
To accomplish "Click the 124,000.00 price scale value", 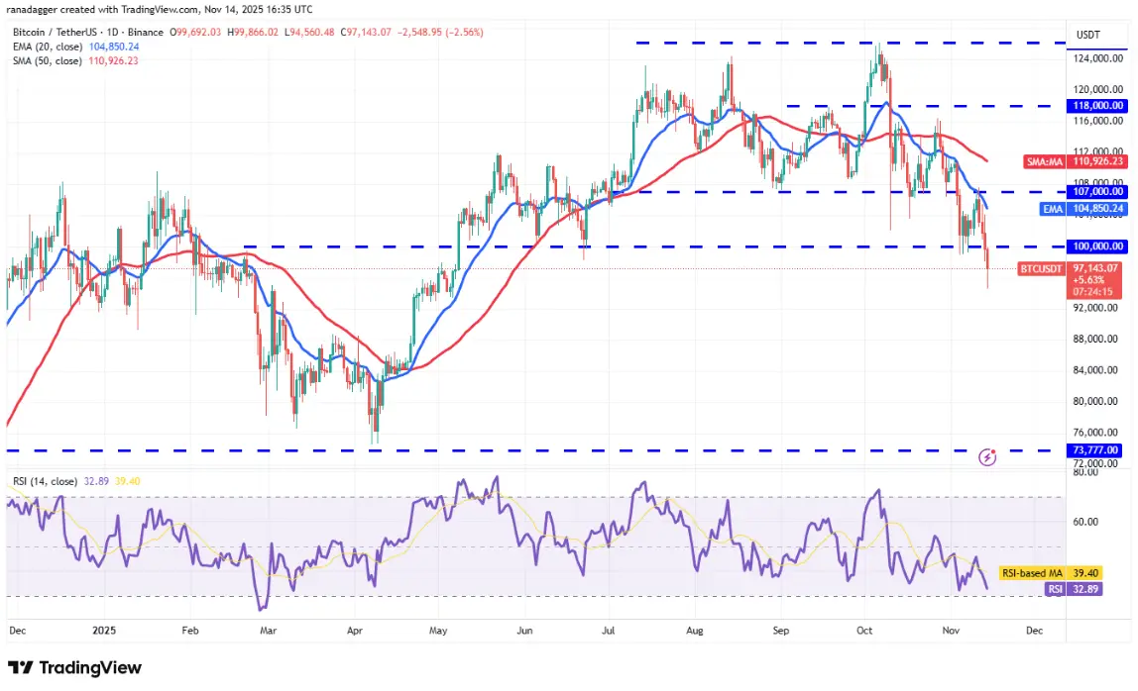I will coord(1098,58).
